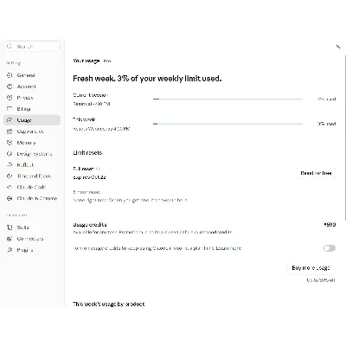Click the info icon next to Full reset
The width and height of the screenshot is (346, 346).
pos(98,169)
